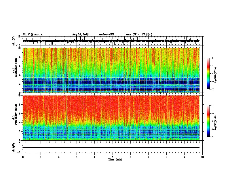Click the ch.1 color bar log(PSD) label
The height and width of the screenshot is (176, 228).
tap(215, 75)
